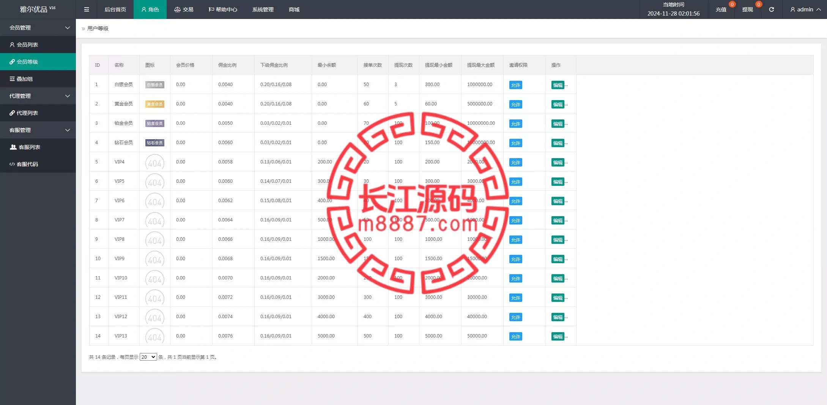Open 叠加组 in the sidebar
This screenshot has width=827, height=405.
[x=38, y=79]
